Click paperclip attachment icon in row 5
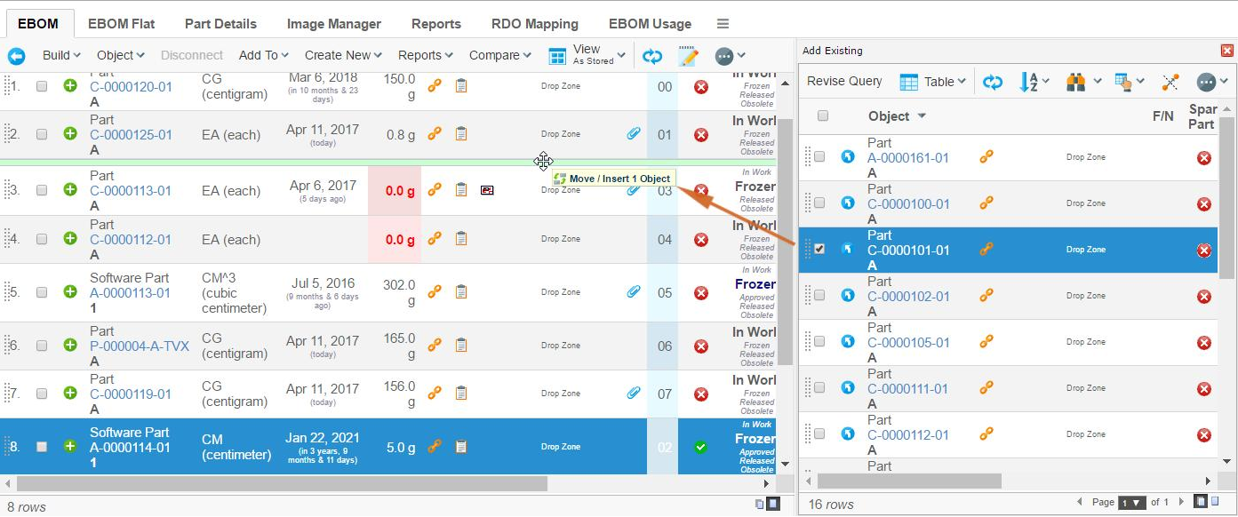This screenshot has height=517, width=1238. pos(634,291)
